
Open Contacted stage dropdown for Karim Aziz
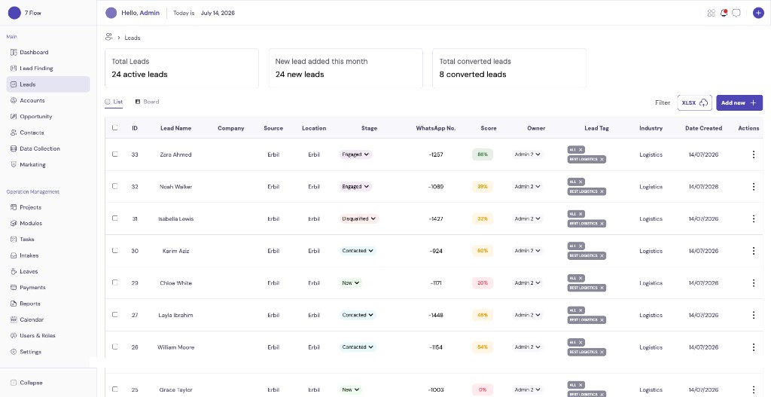(x=358, y=251)
